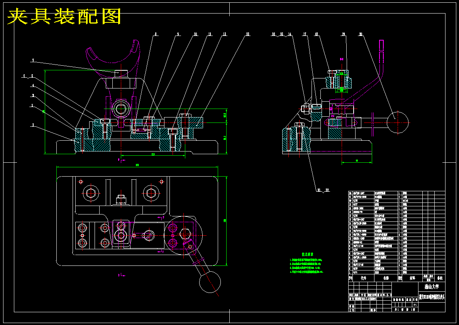459x325 pixels.
Task: Select part balloon number 19
Action: click(343, 34)
